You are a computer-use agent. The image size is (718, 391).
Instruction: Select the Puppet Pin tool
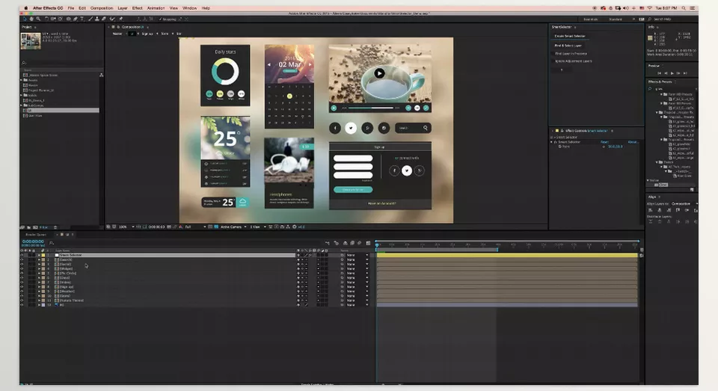pyautogui.click(x=121, y=19)
